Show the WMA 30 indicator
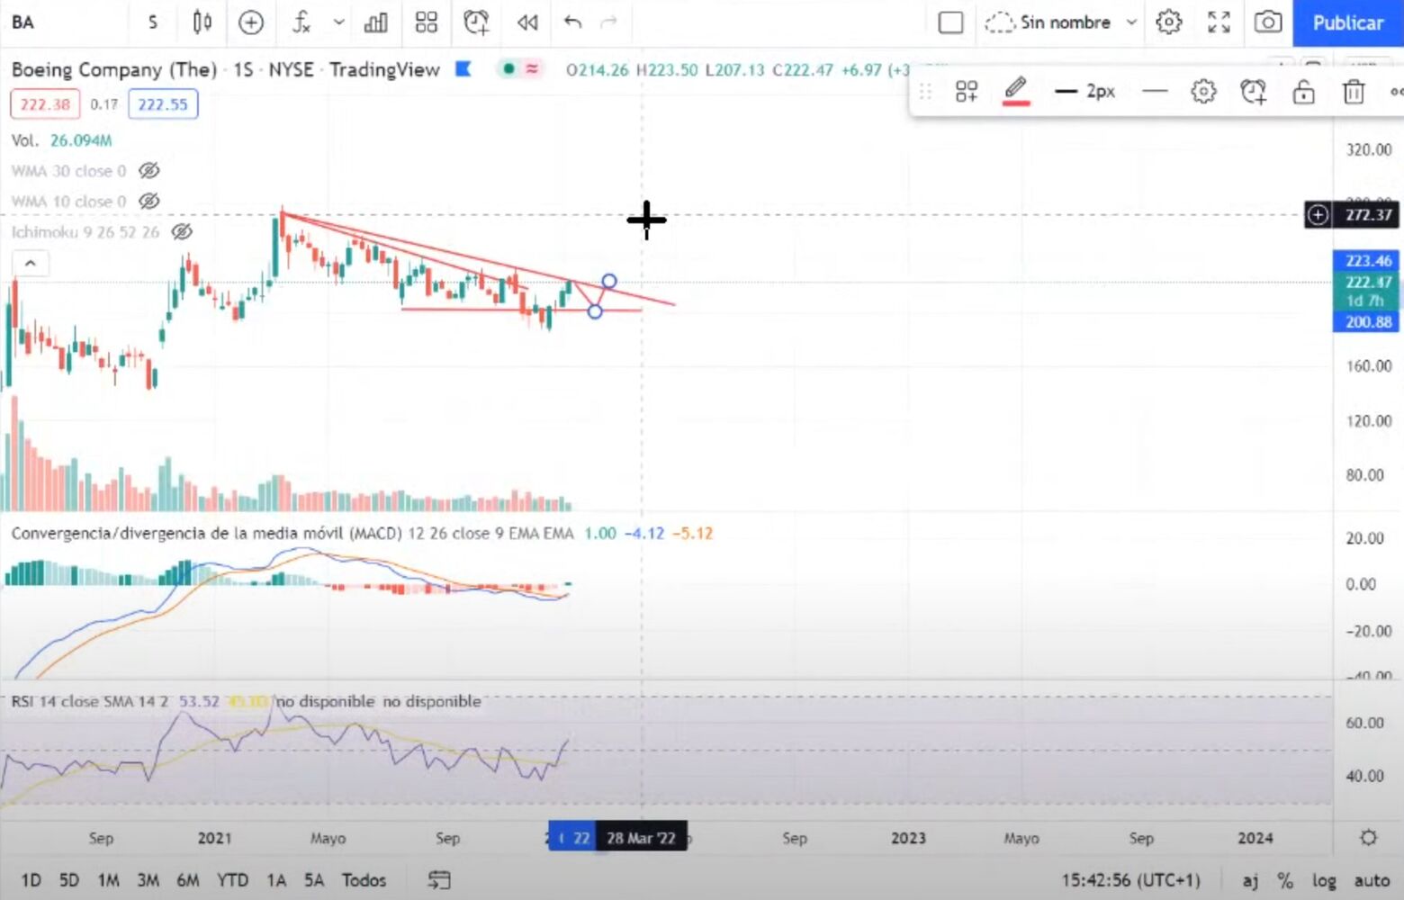 point(149,171)
